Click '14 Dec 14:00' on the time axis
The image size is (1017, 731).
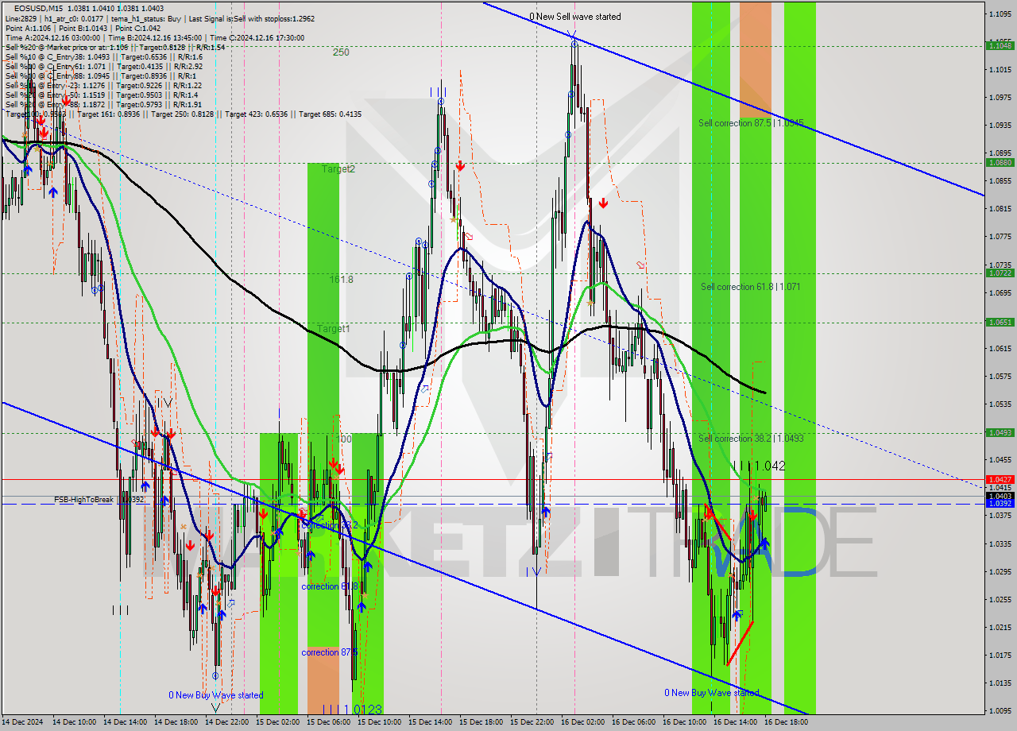125,722
